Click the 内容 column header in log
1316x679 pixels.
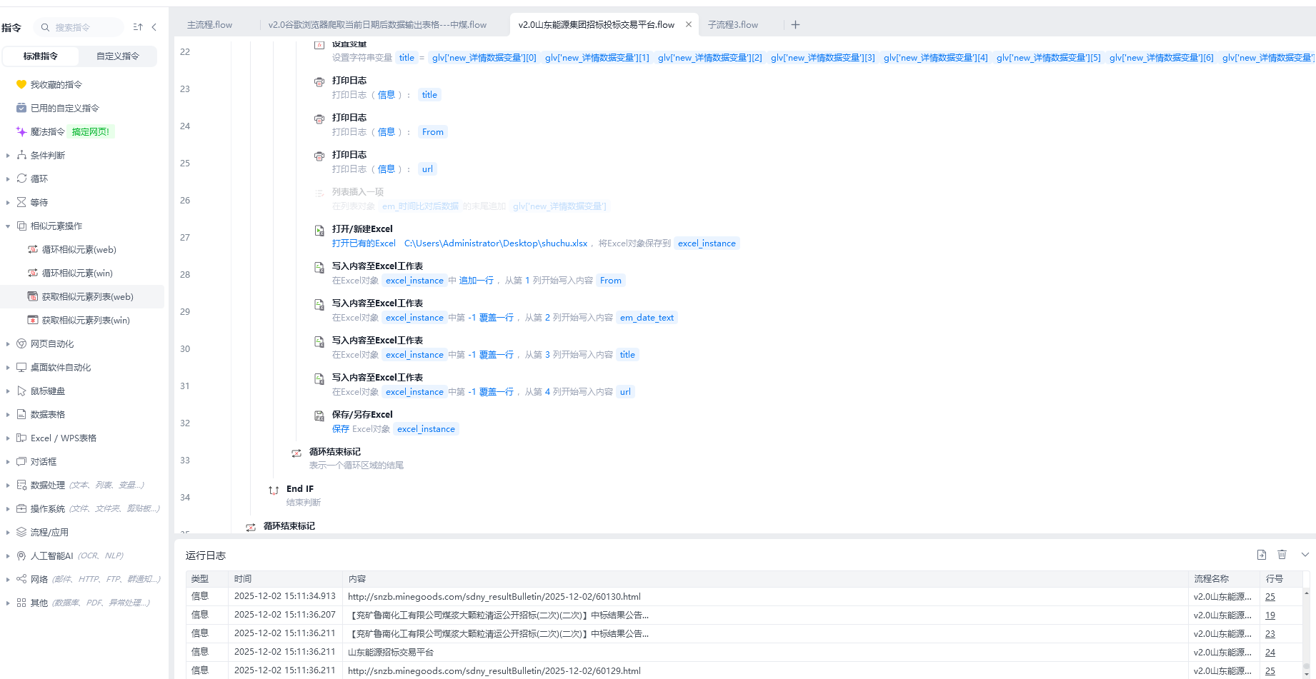(x=765, y=579)
